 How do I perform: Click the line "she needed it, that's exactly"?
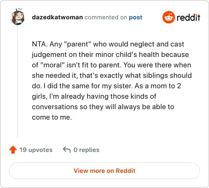click(112, 76)
